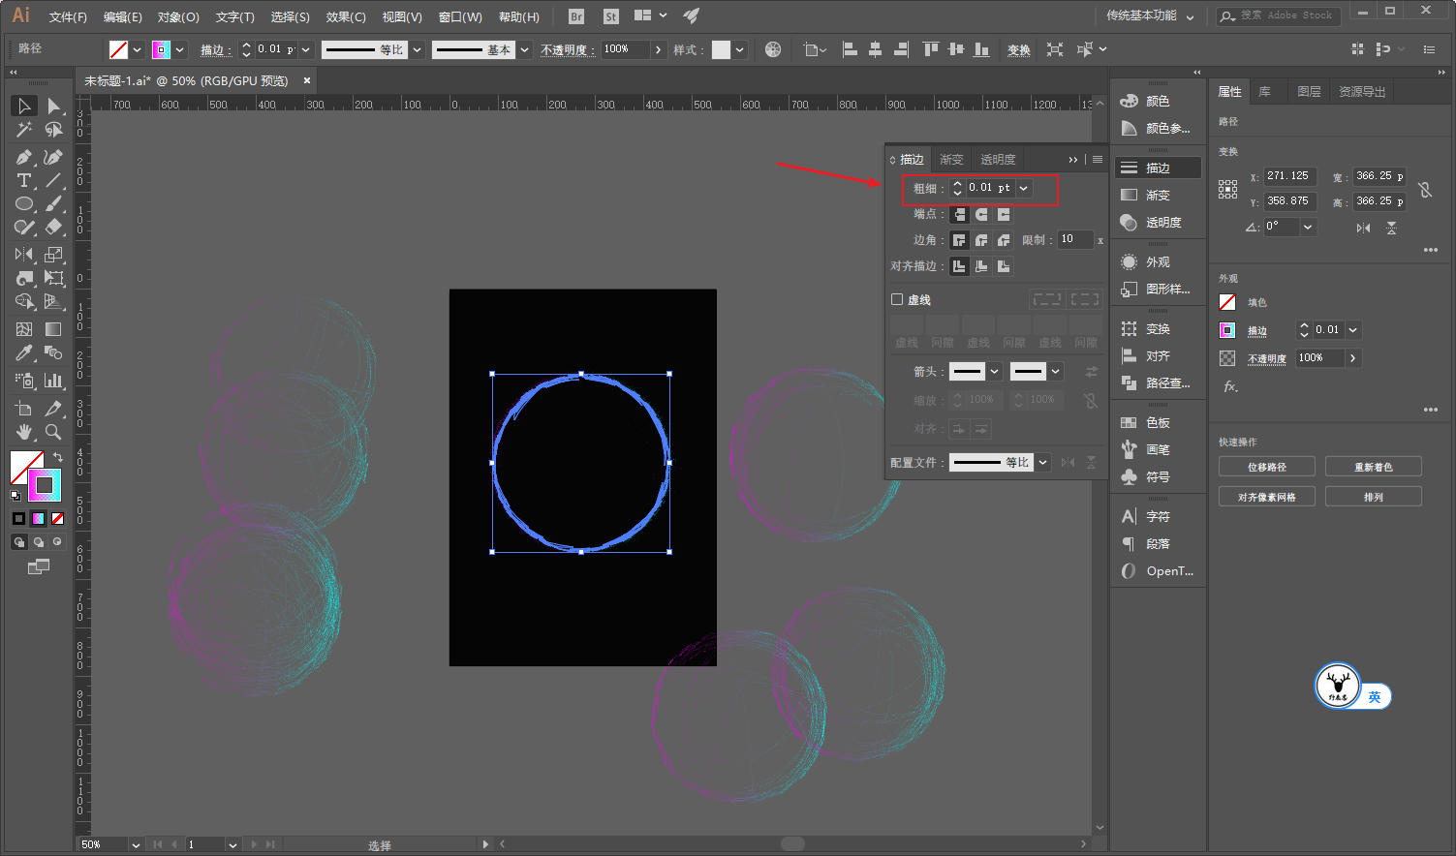Align stroke to center
Viewport: 1456px width, 856px height.
[x=959, y=266]
